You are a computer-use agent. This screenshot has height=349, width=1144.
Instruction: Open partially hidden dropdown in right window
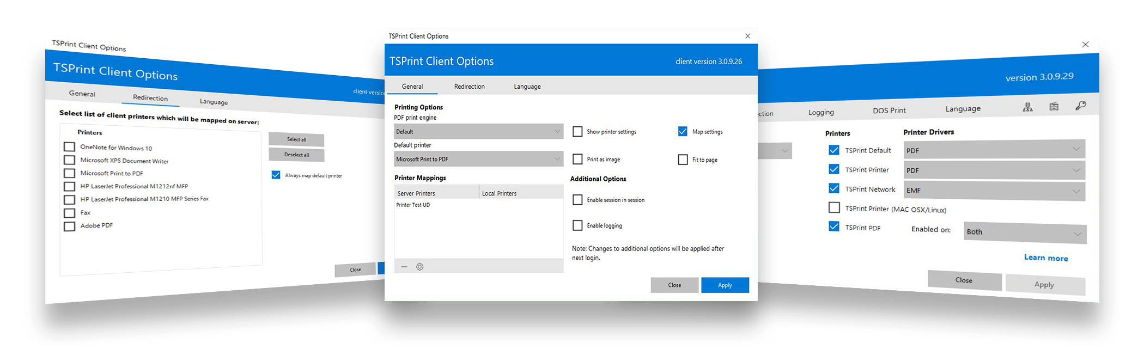click(x=775, y=151)
